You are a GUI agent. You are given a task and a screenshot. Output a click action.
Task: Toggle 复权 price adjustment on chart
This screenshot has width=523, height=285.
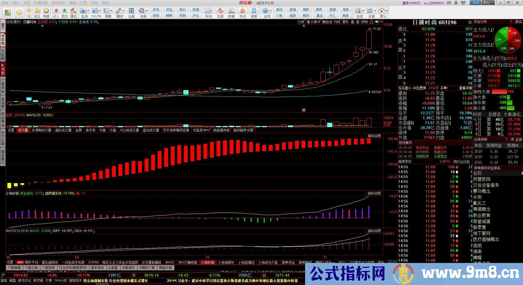(345, 22)
